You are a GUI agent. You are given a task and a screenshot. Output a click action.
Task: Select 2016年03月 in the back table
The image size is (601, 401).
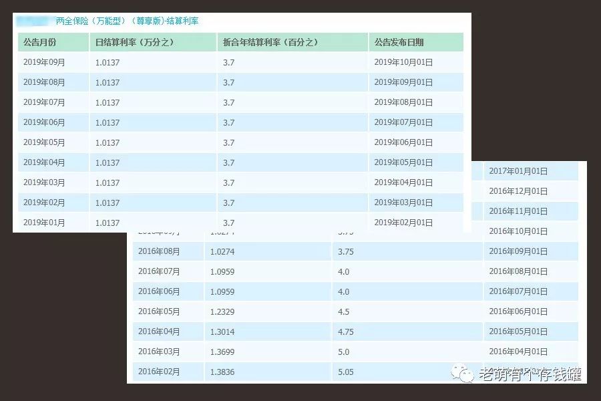tap(159, 352)
